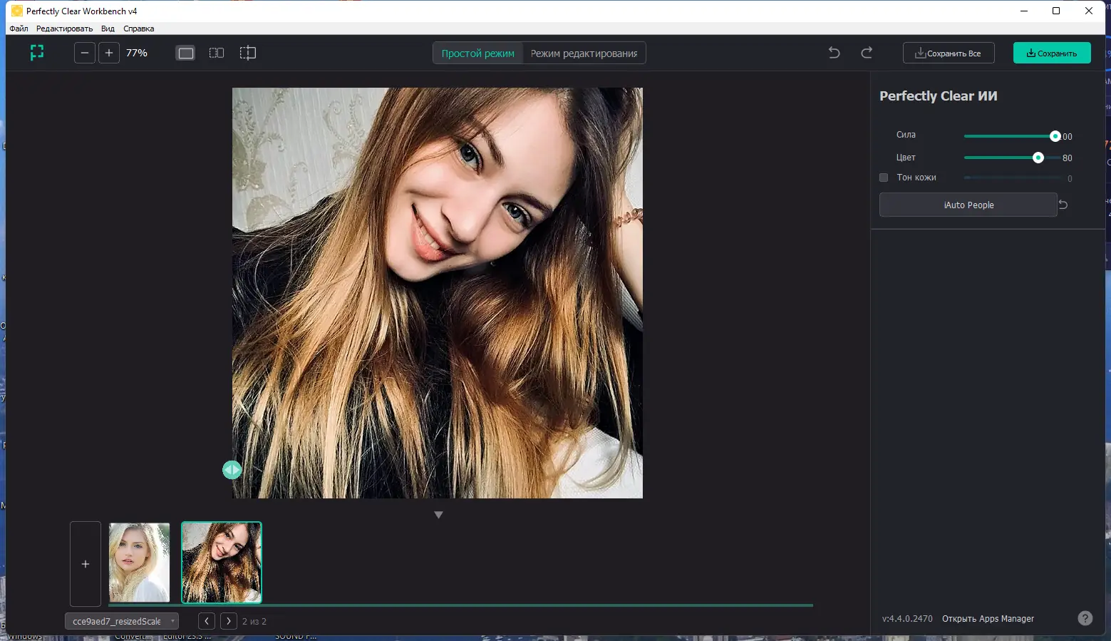The image size is (1111, 641).
Task: Click the Сохранить Все button
Action: pyautogui.click(x=949, y=53)
